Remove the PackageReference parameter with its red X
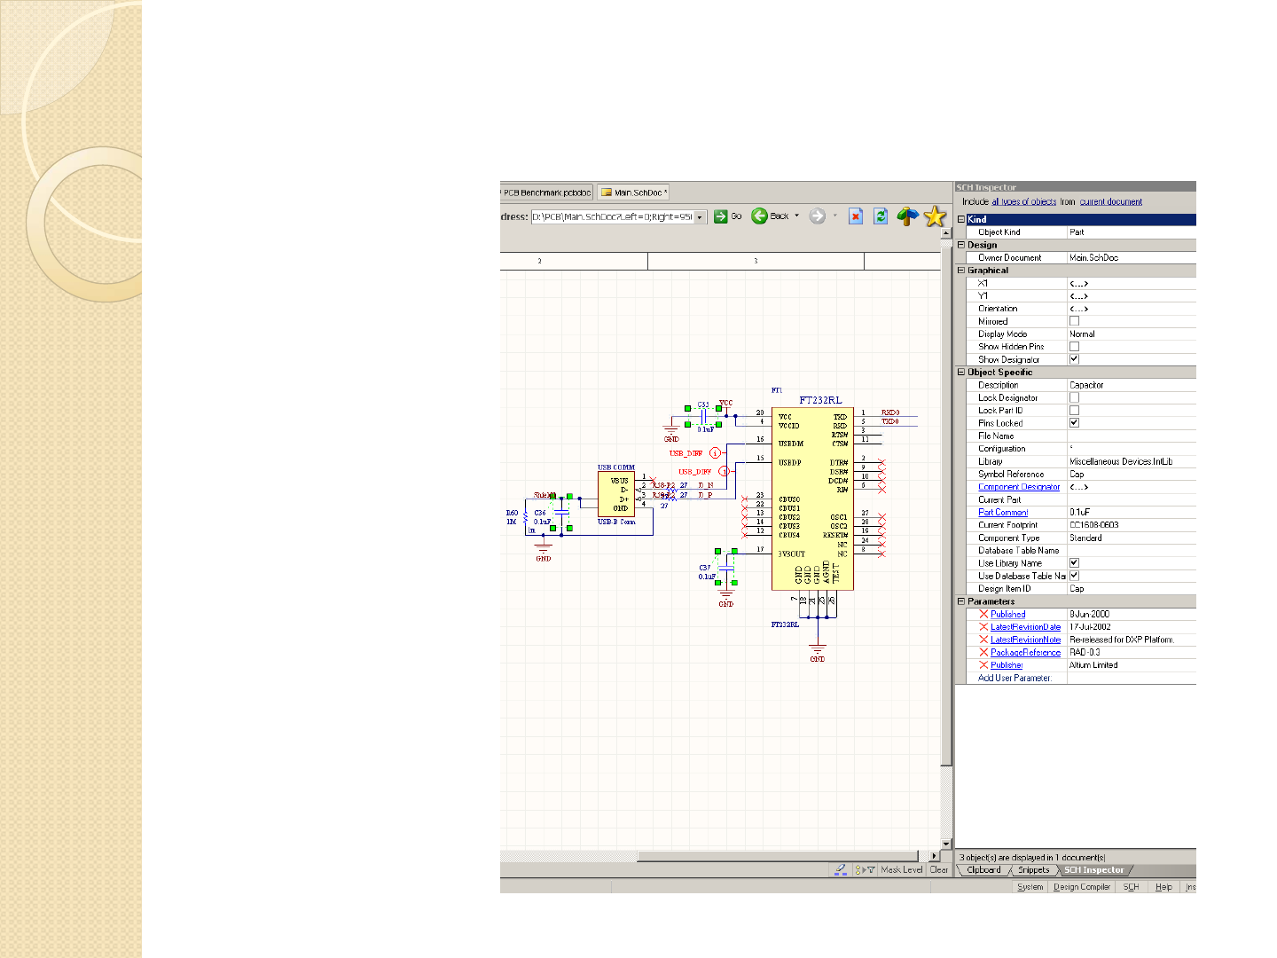 (983, 652)
